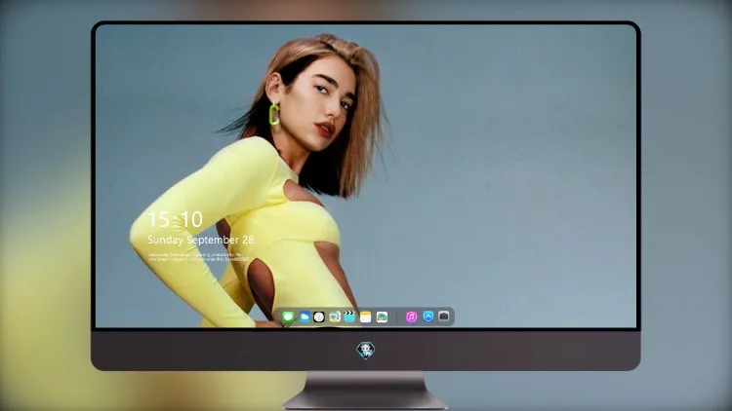Open the photo gallery icon in the dock
Screen dimensions: 732x411
(x=382, y=318)
